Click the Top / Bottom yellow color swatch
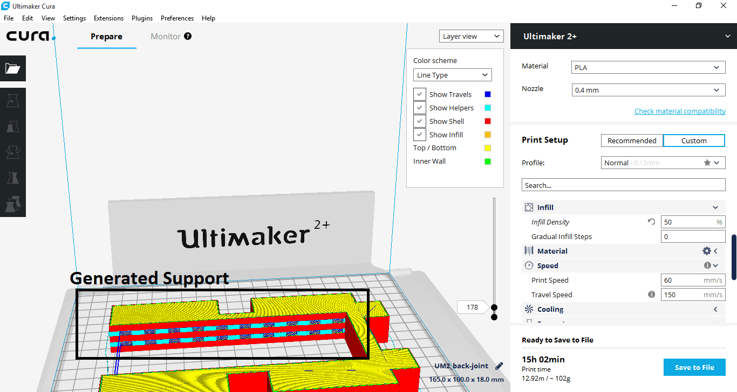 tap(488, 148)
